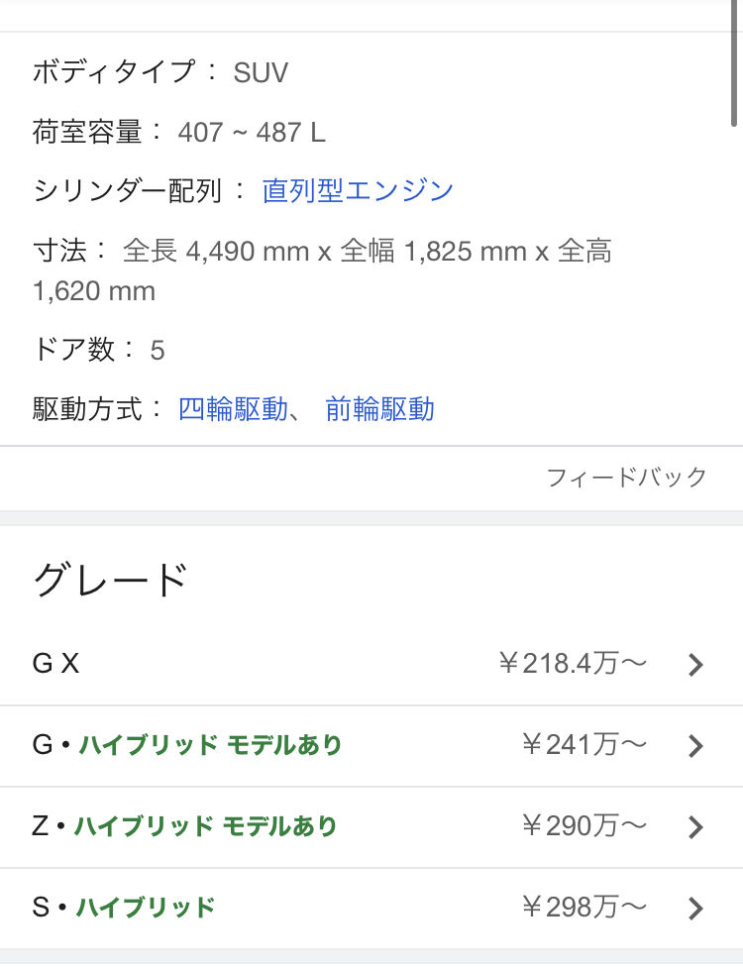Select the Z ハイブリッド モデルあり row
This screenshot has height=968, width=743.
coord(371,827)
